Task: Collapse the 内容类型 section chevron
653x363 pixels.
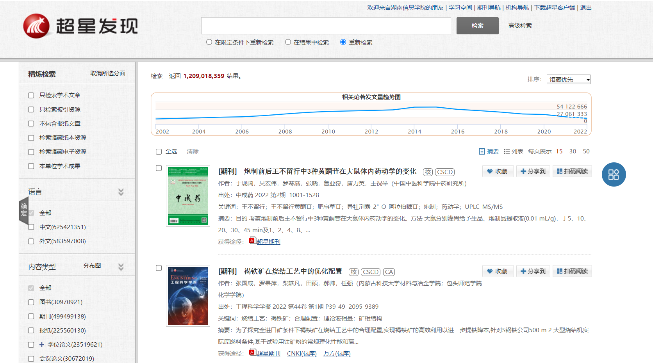Action: [x=121, y=267]
